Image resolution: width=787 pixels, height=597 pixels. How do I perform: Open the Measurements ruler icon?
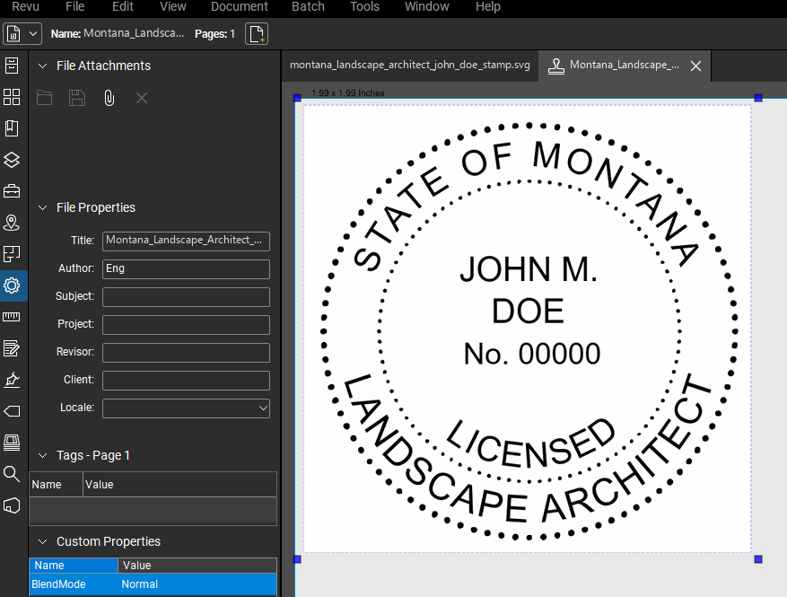coord(12,317)
